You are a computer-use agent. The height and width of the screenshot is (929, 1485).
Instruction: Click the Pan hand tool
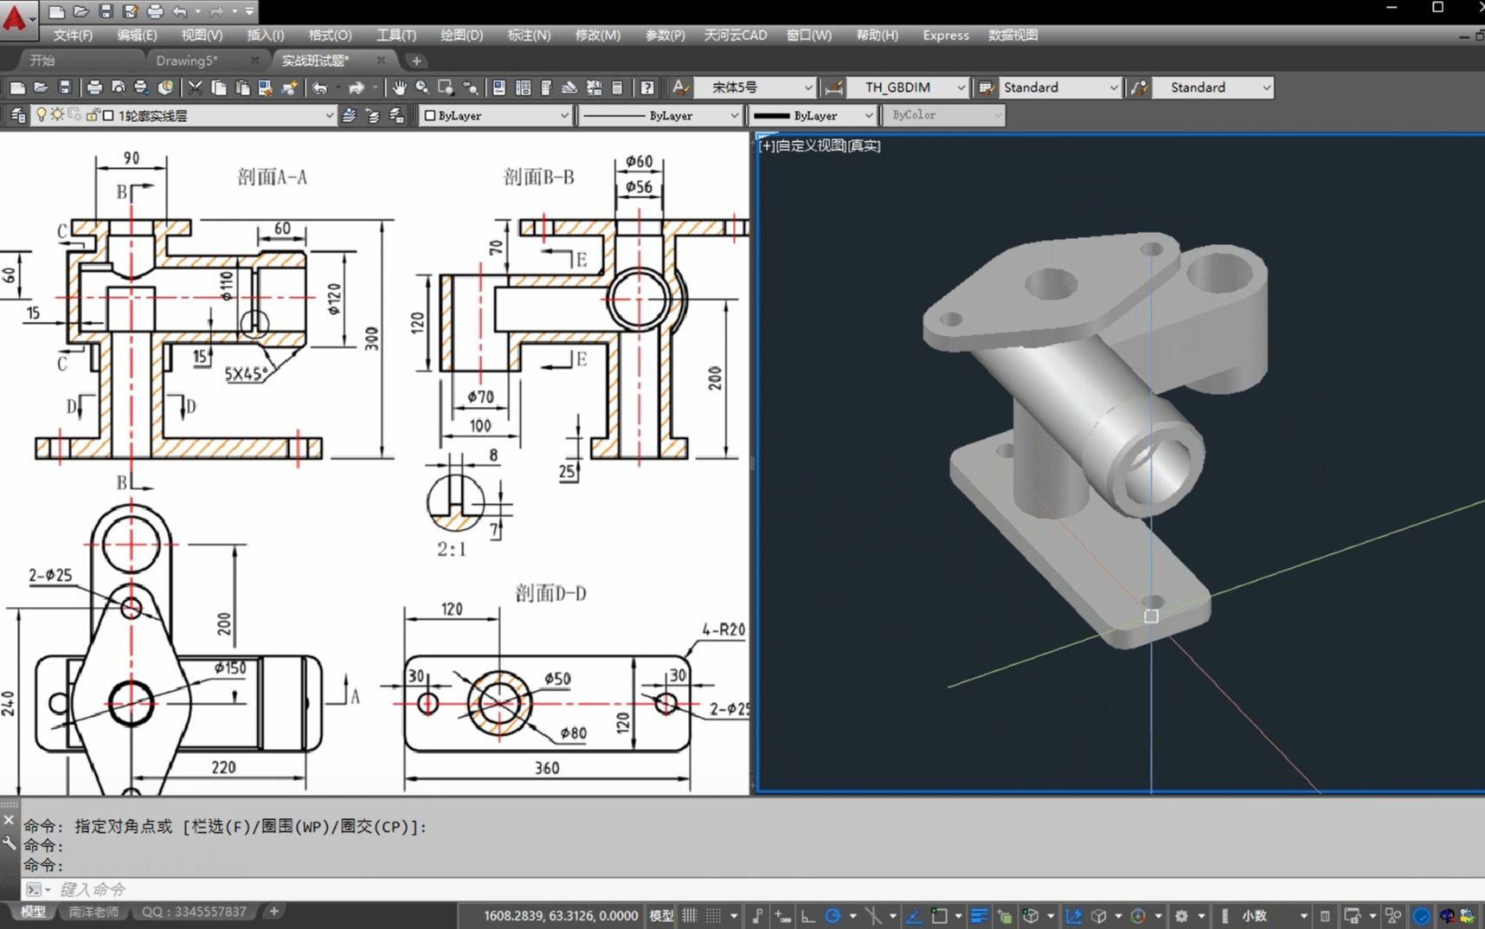coord(399,87)
